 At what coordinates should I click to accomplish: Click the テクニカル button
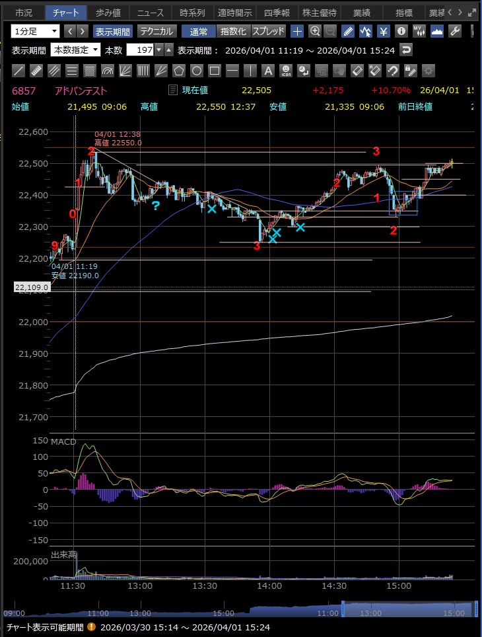(156, 31)
